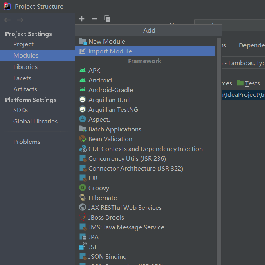Select JBoss Drools framework entry

[145, 217]
